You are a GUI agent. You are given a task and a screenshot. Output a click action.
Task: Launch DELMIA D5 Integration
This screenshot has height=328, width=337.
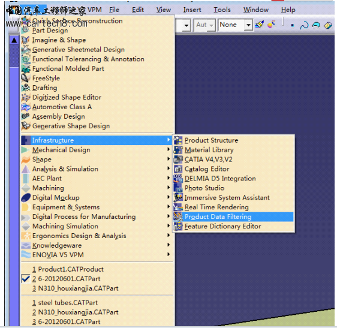coord(233,179)
